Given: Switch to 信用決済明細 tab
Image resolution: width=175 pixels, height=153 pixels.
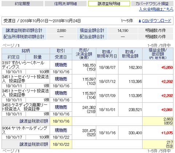Looking at the screenshot, I should point(66,4).
